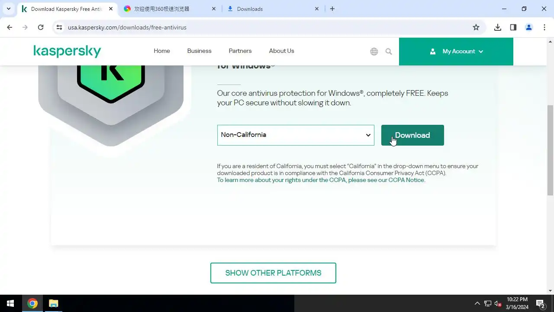Screen dimensions: 554x312
Task: Show hidden system tray icons
Action: coord(477,303)
